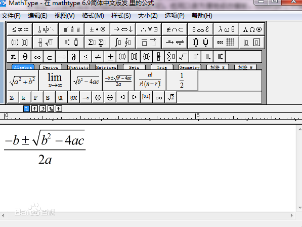Select the last tab-stop alignment button
This screenshot has height=227, width=302.
tap(59, 109)
